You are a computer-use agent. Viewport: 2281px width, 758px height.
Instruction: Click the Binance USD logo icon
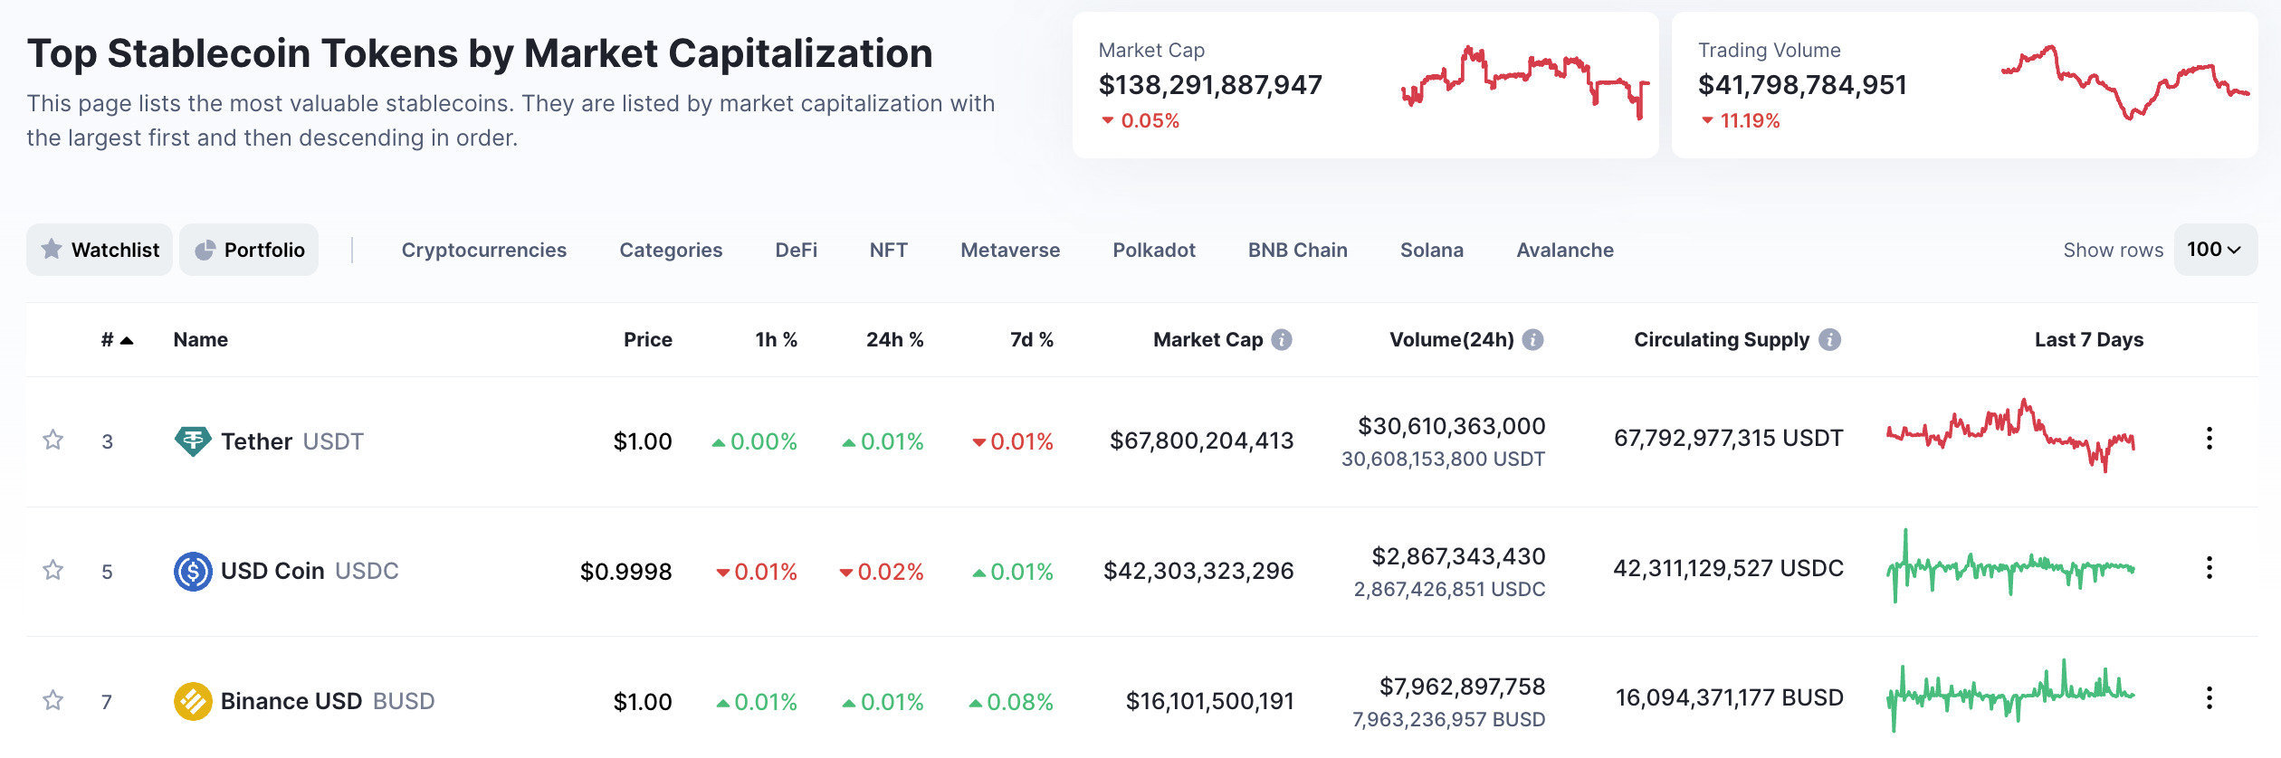(191, 700)
